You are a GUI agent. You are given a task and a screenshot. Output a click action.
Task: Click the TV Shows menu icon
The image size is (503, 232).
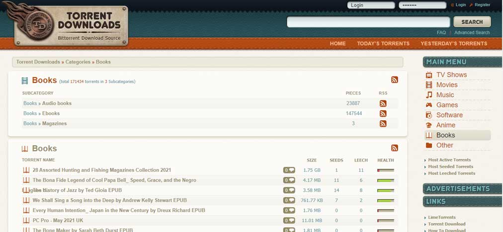coord(429,75)
